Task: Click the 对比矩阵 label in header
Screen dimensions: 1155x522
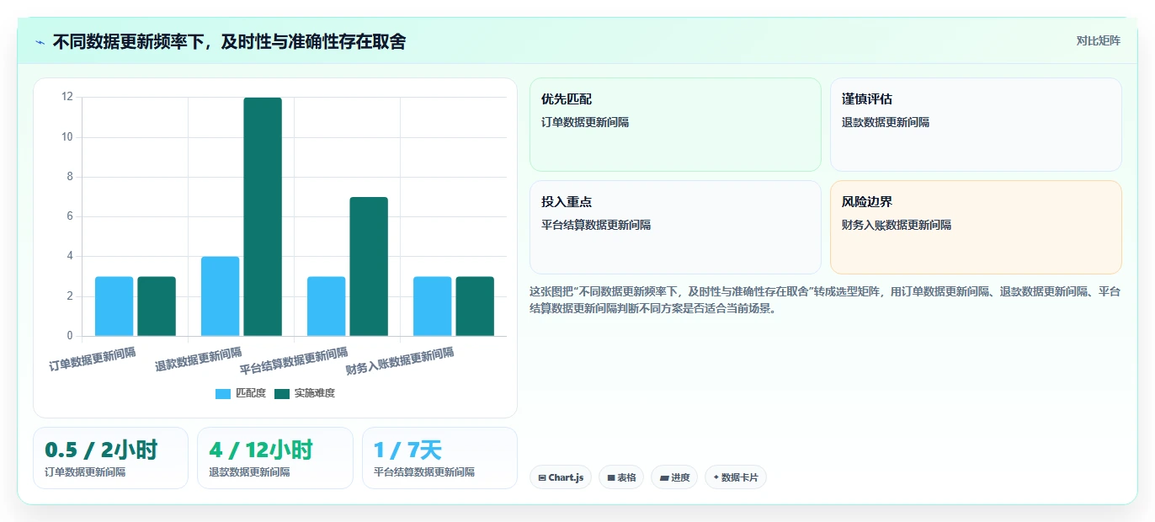Action: pyautogui.click(x=1098, y=40)
